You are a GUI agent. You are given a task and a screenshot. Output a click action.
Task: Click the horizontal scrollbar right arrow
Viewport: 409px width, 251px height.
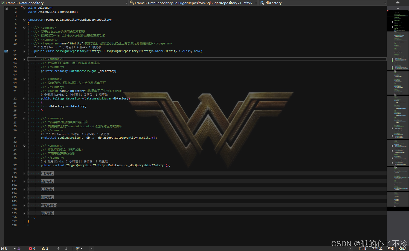pos(350,249)
